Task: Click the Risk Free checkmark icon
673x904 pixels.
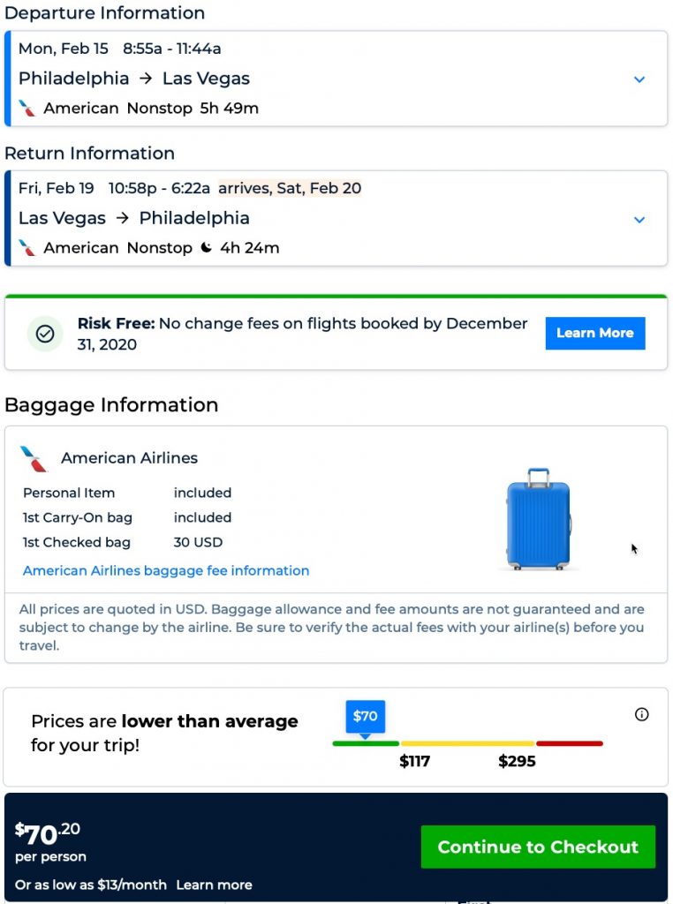Action: click(x=45, y=335)
